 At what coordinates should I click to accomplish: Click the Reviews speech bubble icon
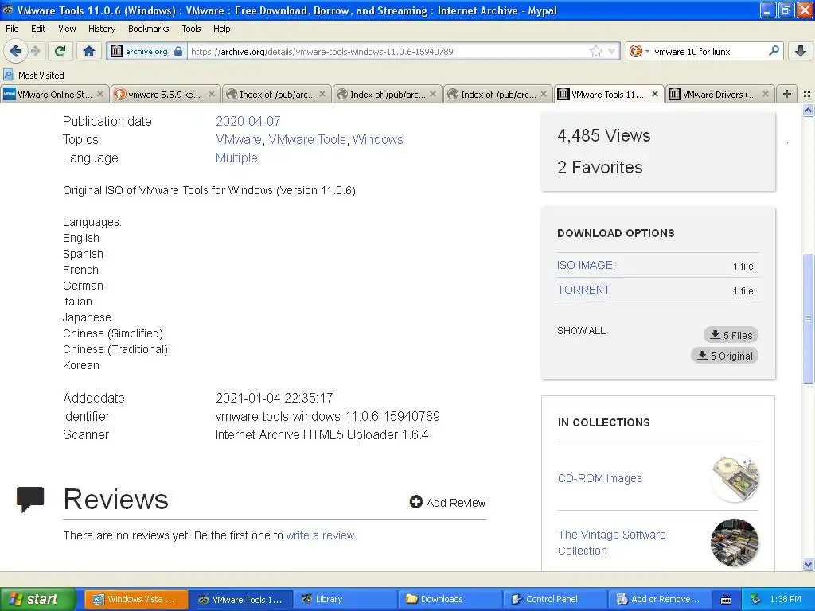(x=30, y=500)
